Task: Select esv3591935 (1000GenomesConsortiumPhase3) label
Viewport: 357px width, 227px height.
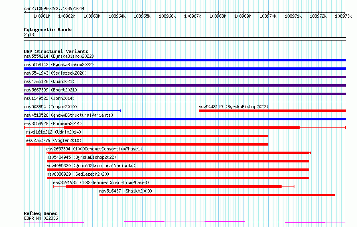Action: coord(101,182)
